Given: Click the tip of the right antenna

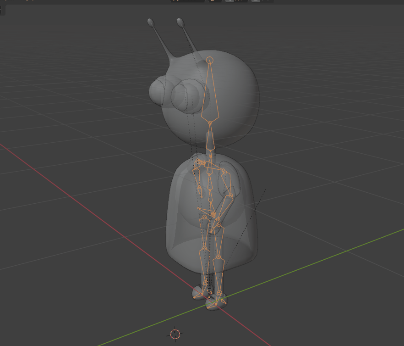Looking at the screenshot, I should pos(180,22).
